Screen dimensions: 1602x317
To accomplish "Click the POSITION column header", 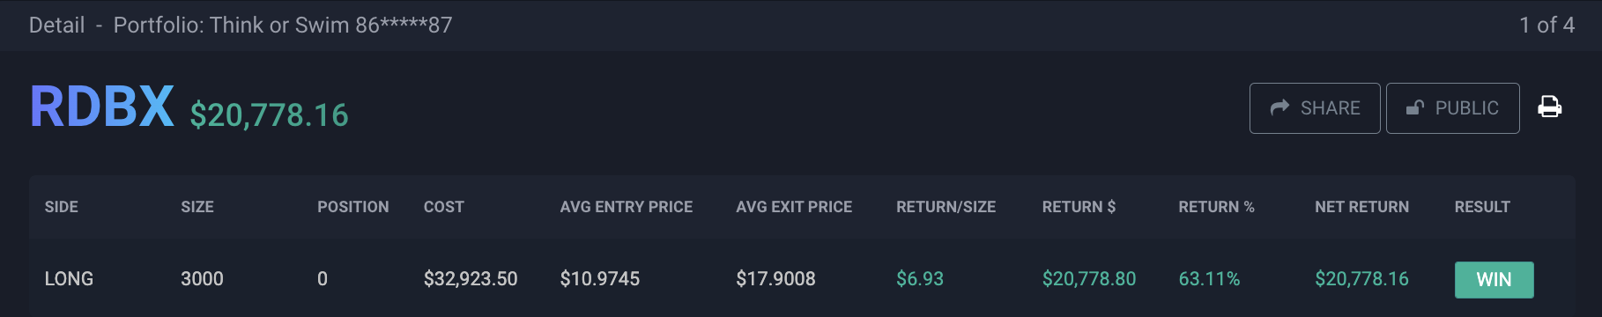I will 353,207.
